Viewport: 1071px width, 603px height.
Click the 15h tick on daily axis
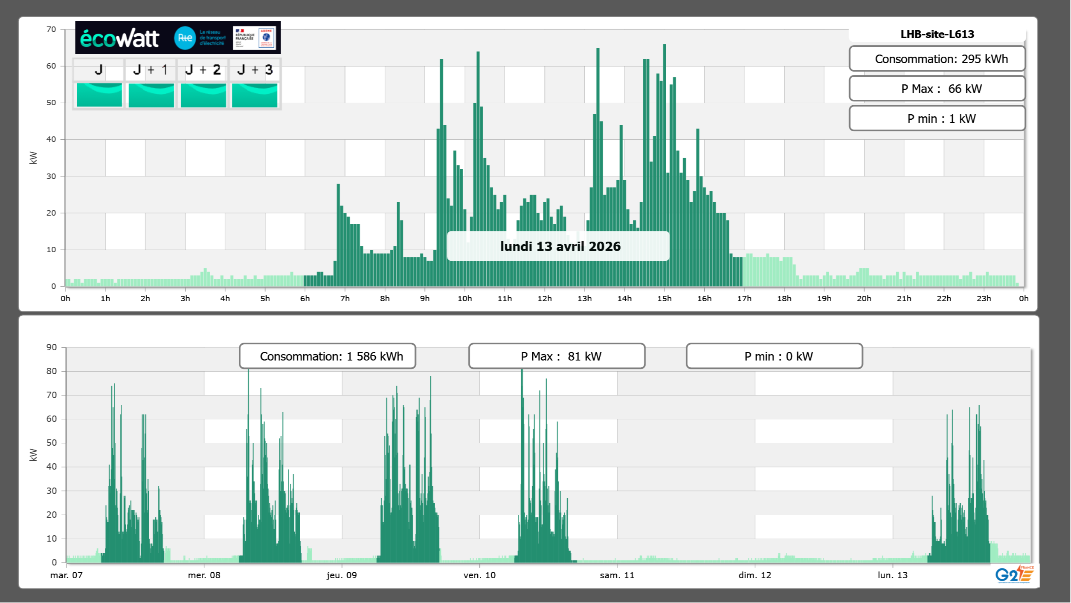click(664, 299)
